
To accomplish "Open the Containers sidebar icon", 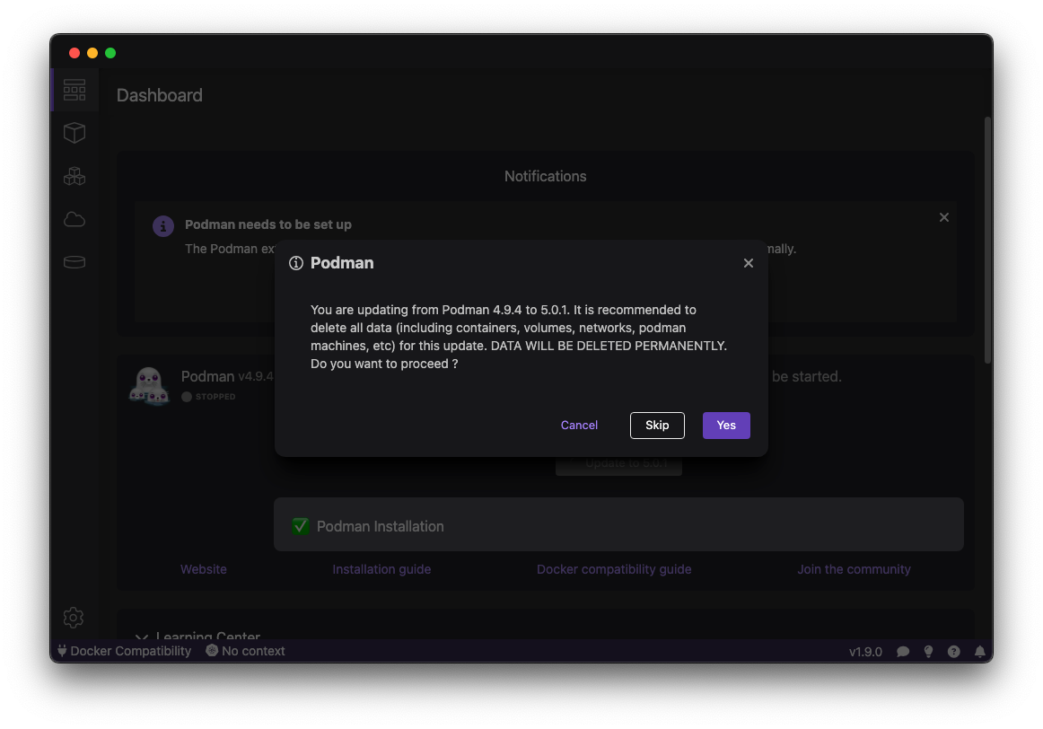I will tap(74, 133).
